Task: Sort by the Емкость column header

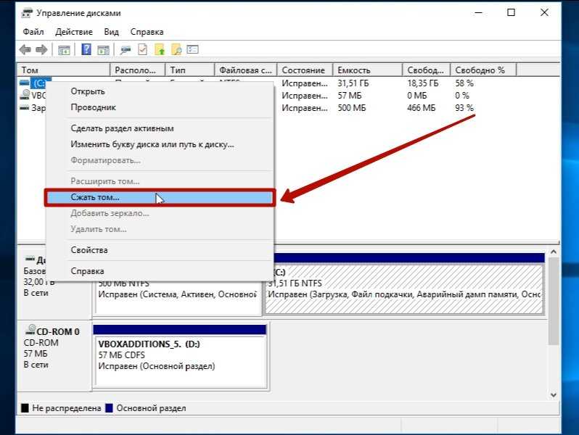Action: click(367, 70)
